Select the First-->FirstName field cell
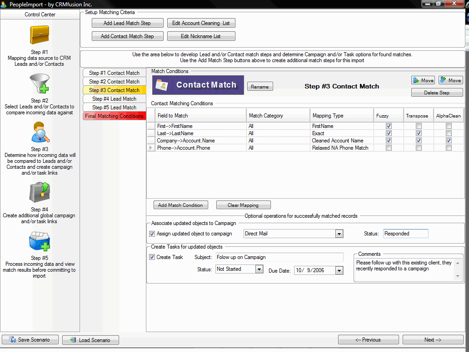The height and width of the screenshot is (352, 469). [x=201, y=126]
